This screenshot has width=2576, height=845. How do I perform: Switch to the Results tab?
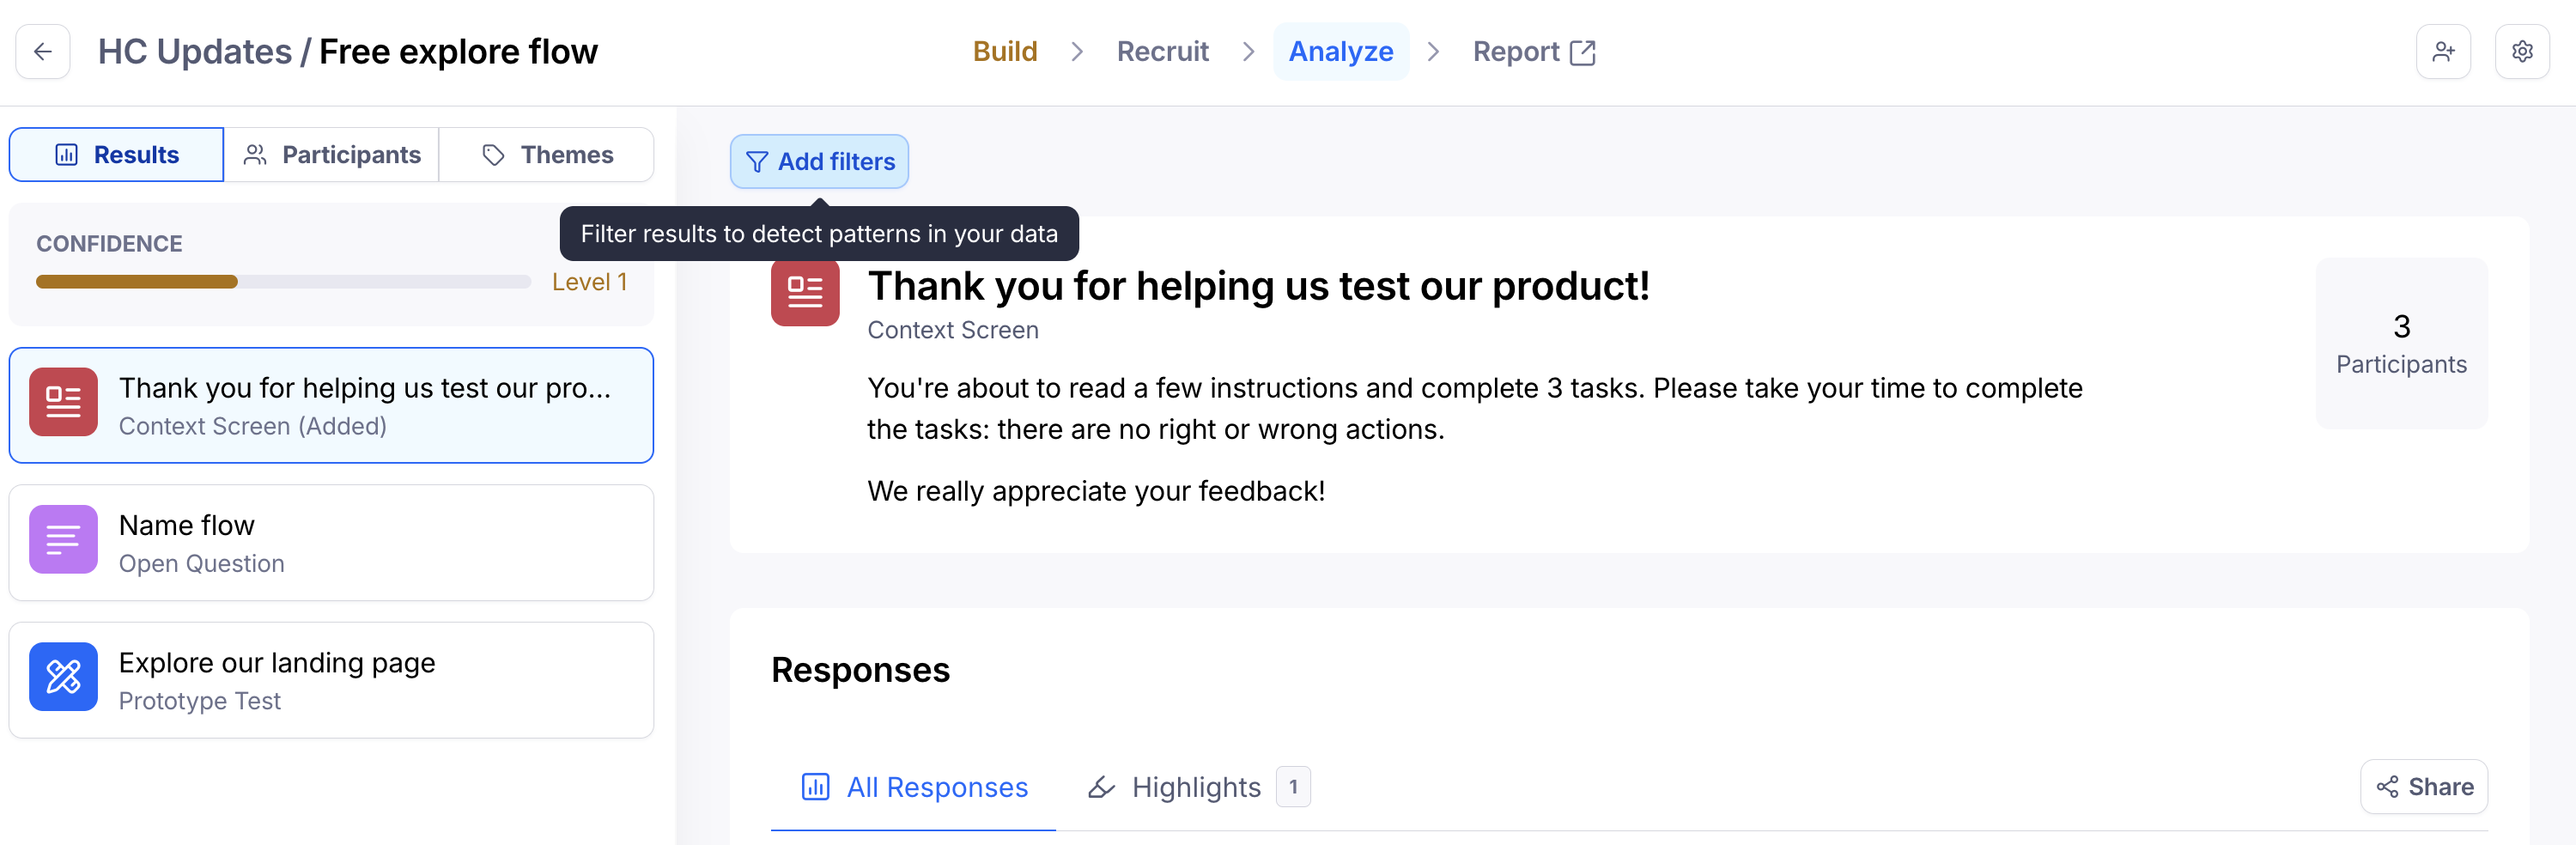click(116, 155)
